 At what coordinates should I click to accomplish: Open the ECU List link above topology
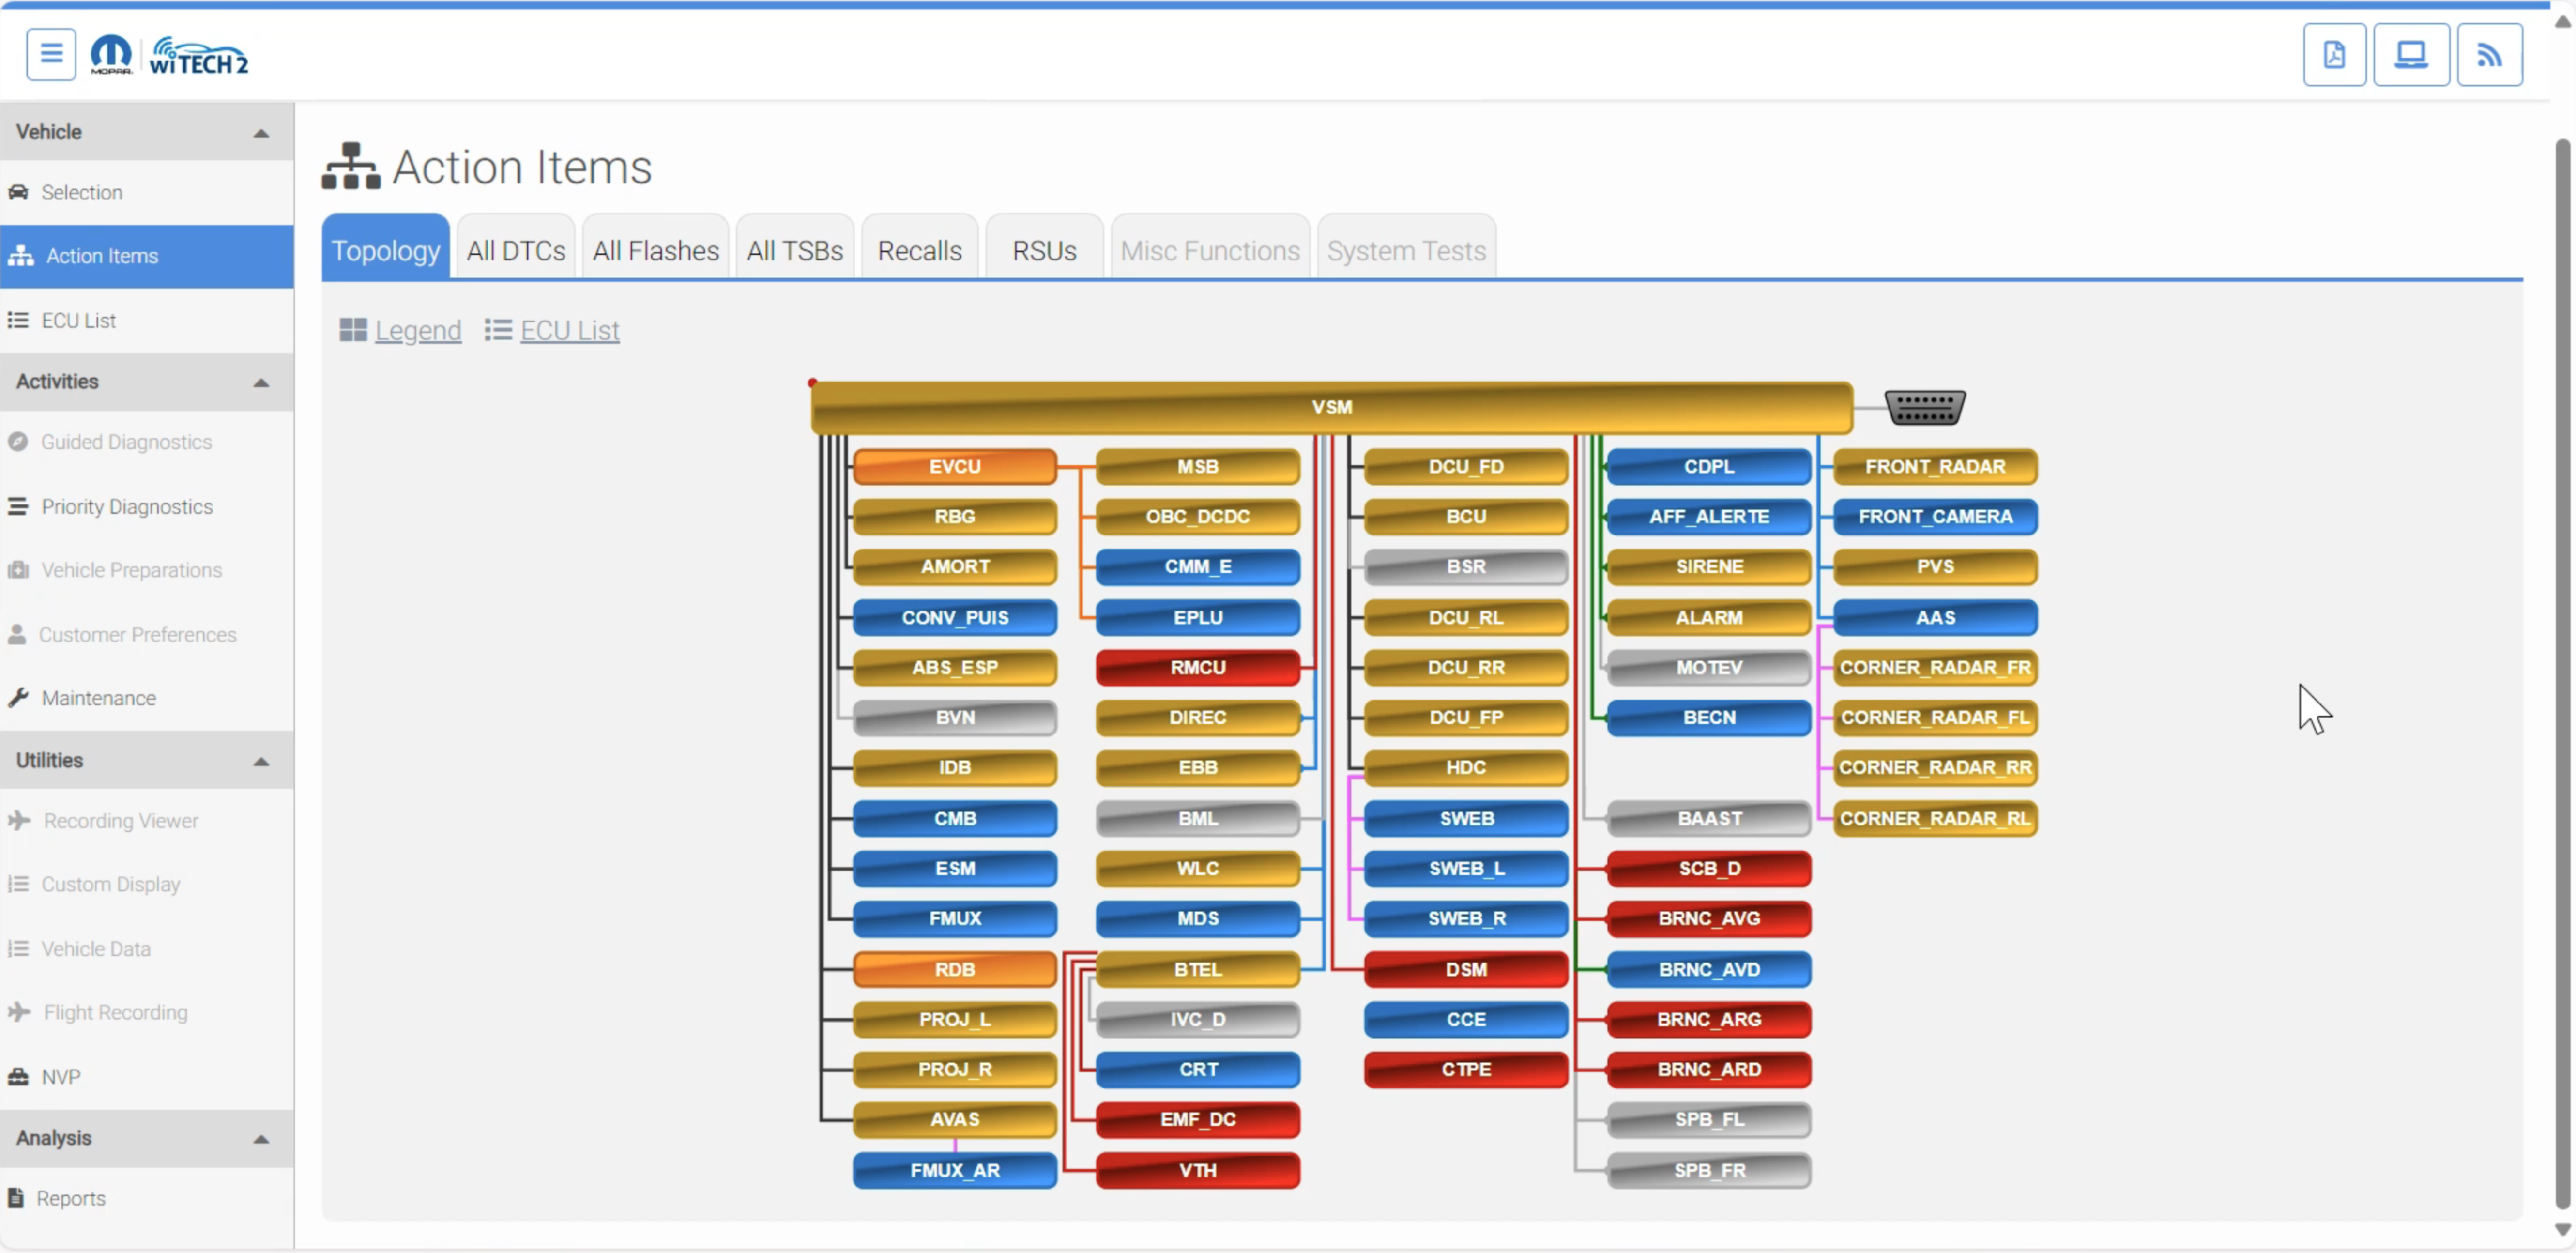click(x=570, y=330)
